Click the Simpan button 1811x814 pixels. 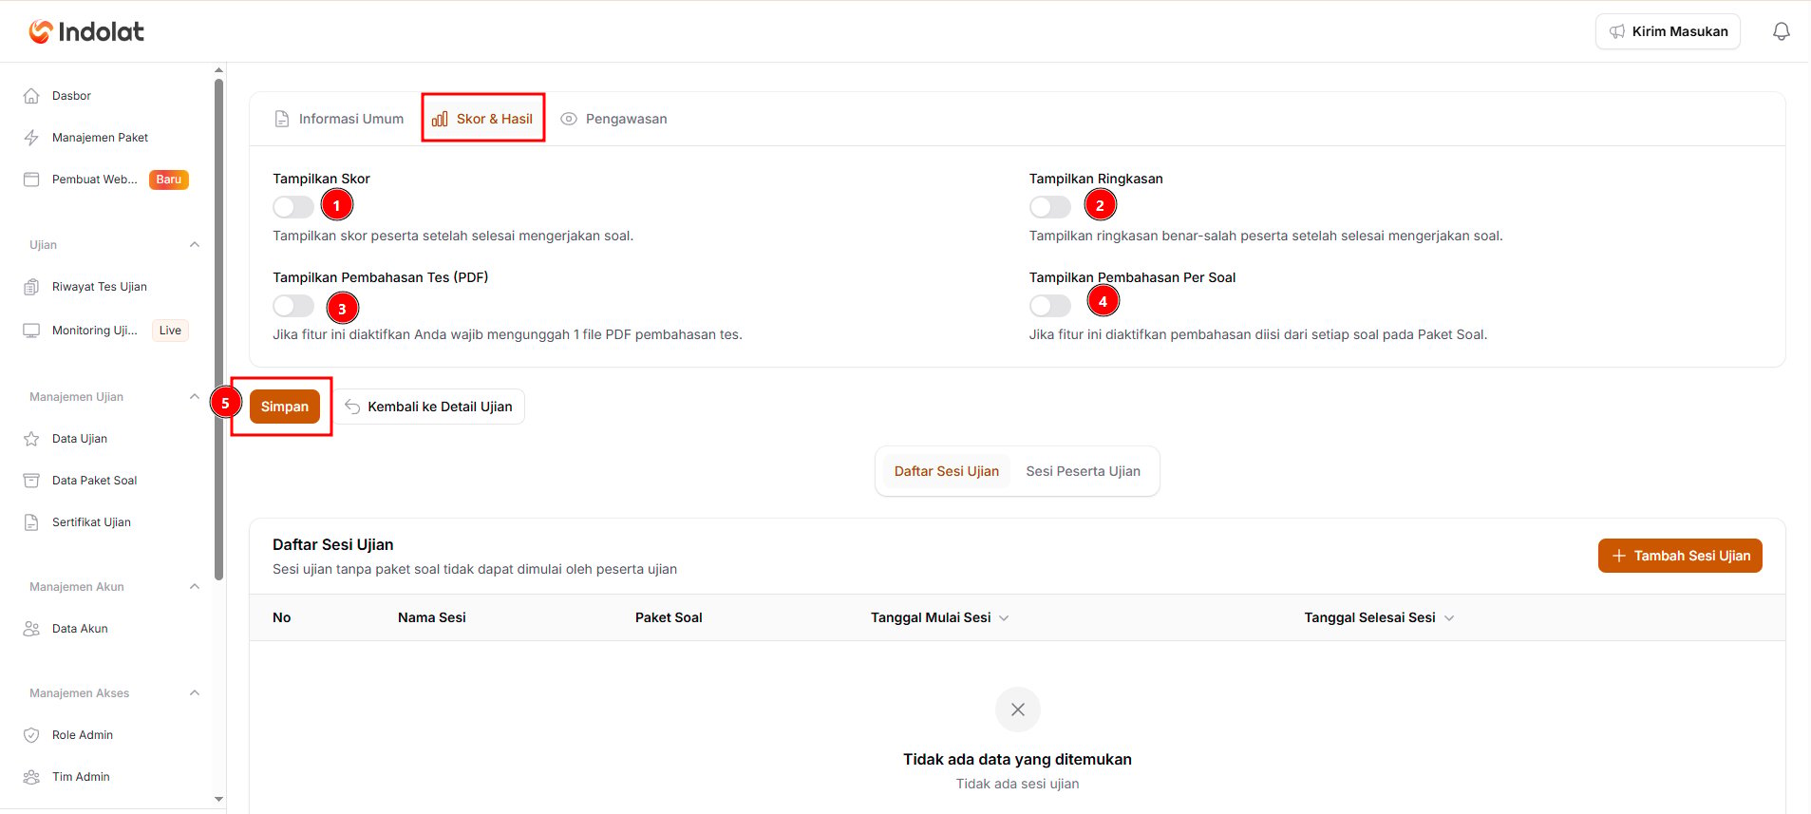[285, 407]
